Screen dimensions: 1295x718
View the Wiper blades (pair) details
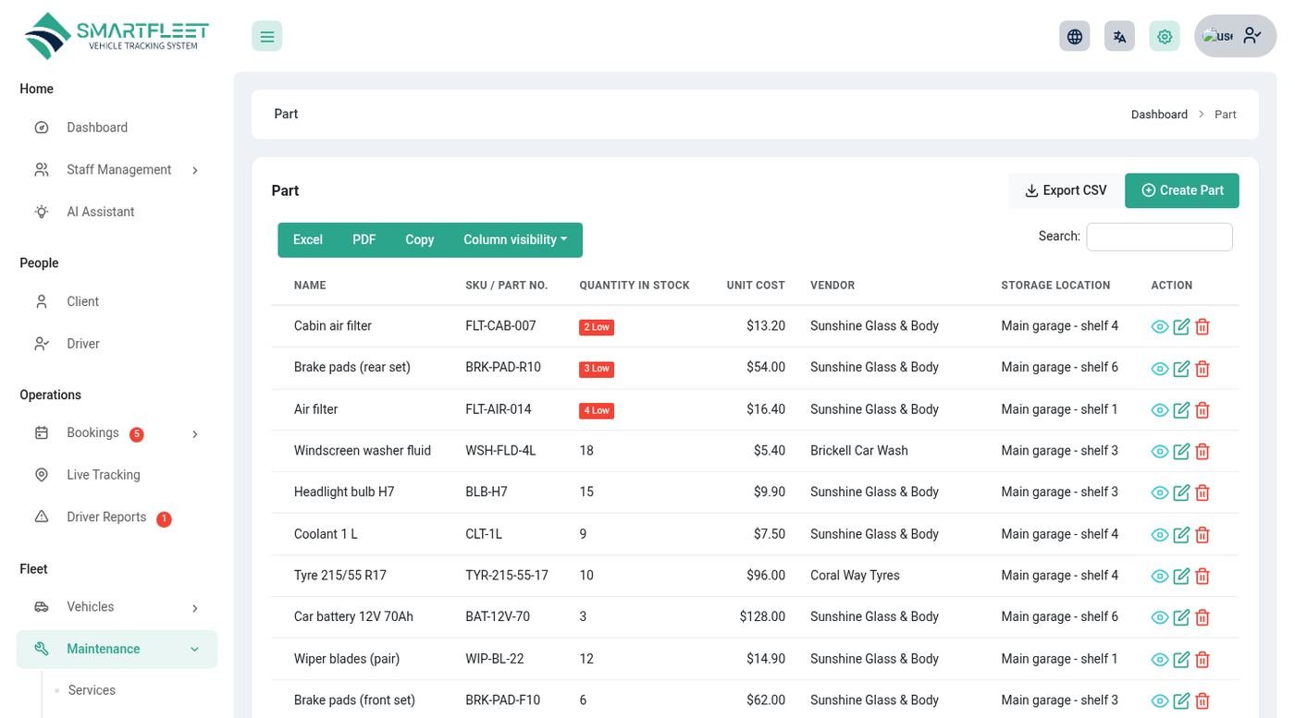(x=1160, y=660)
